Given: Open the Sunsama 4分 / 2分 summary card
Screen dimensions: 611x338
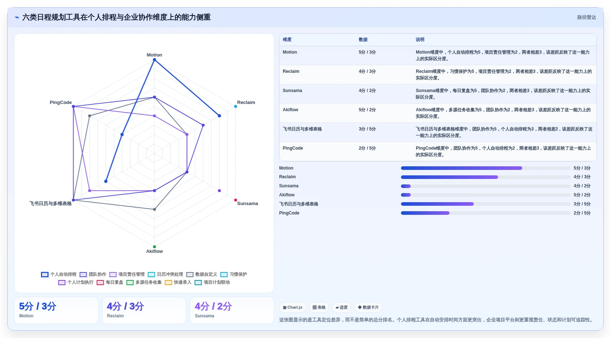Looking at the screenshot, I should [x=232, y=310].
